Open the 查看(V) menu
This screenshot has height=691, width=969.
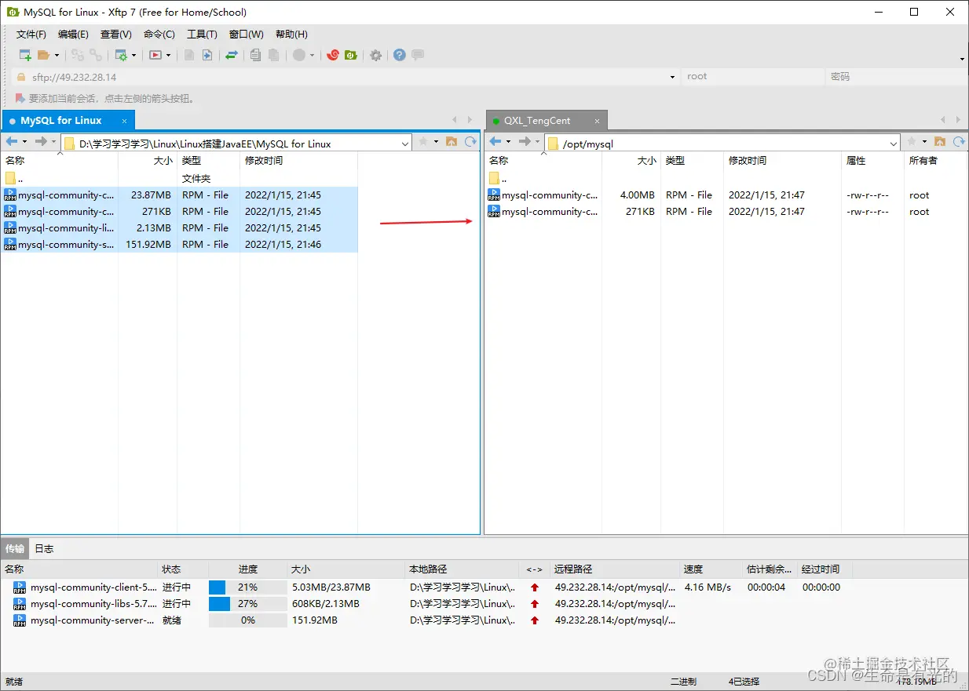tap(116, 35)
